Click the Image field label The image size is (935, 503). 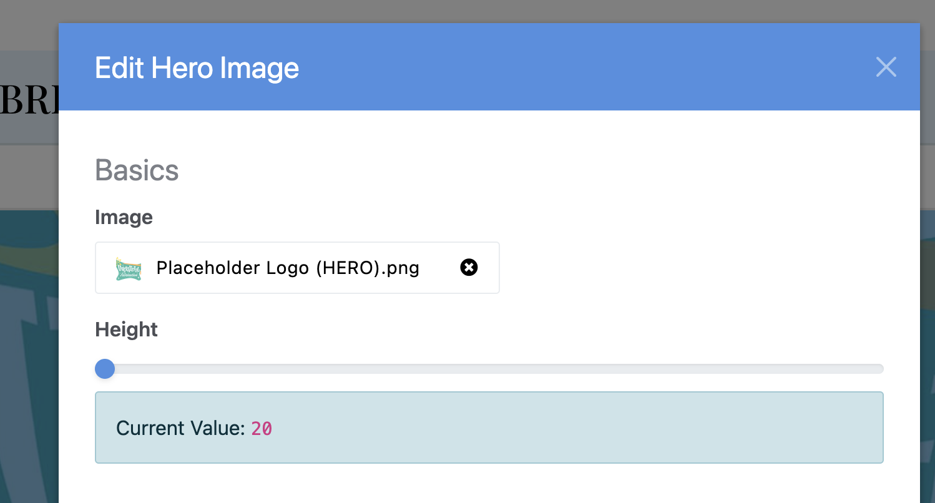tap(124, 217)
